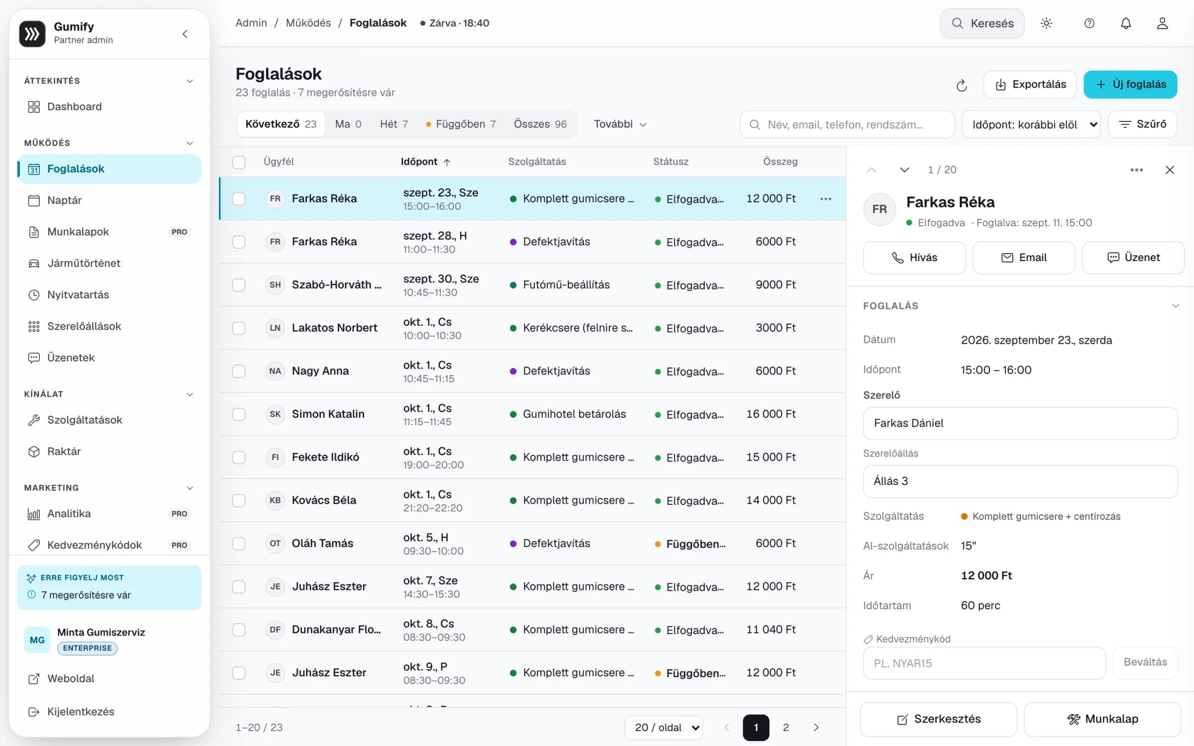This screenshot has width=1194, height=746.
Task: Go to next page arrow in pagination
Action: 816,728
